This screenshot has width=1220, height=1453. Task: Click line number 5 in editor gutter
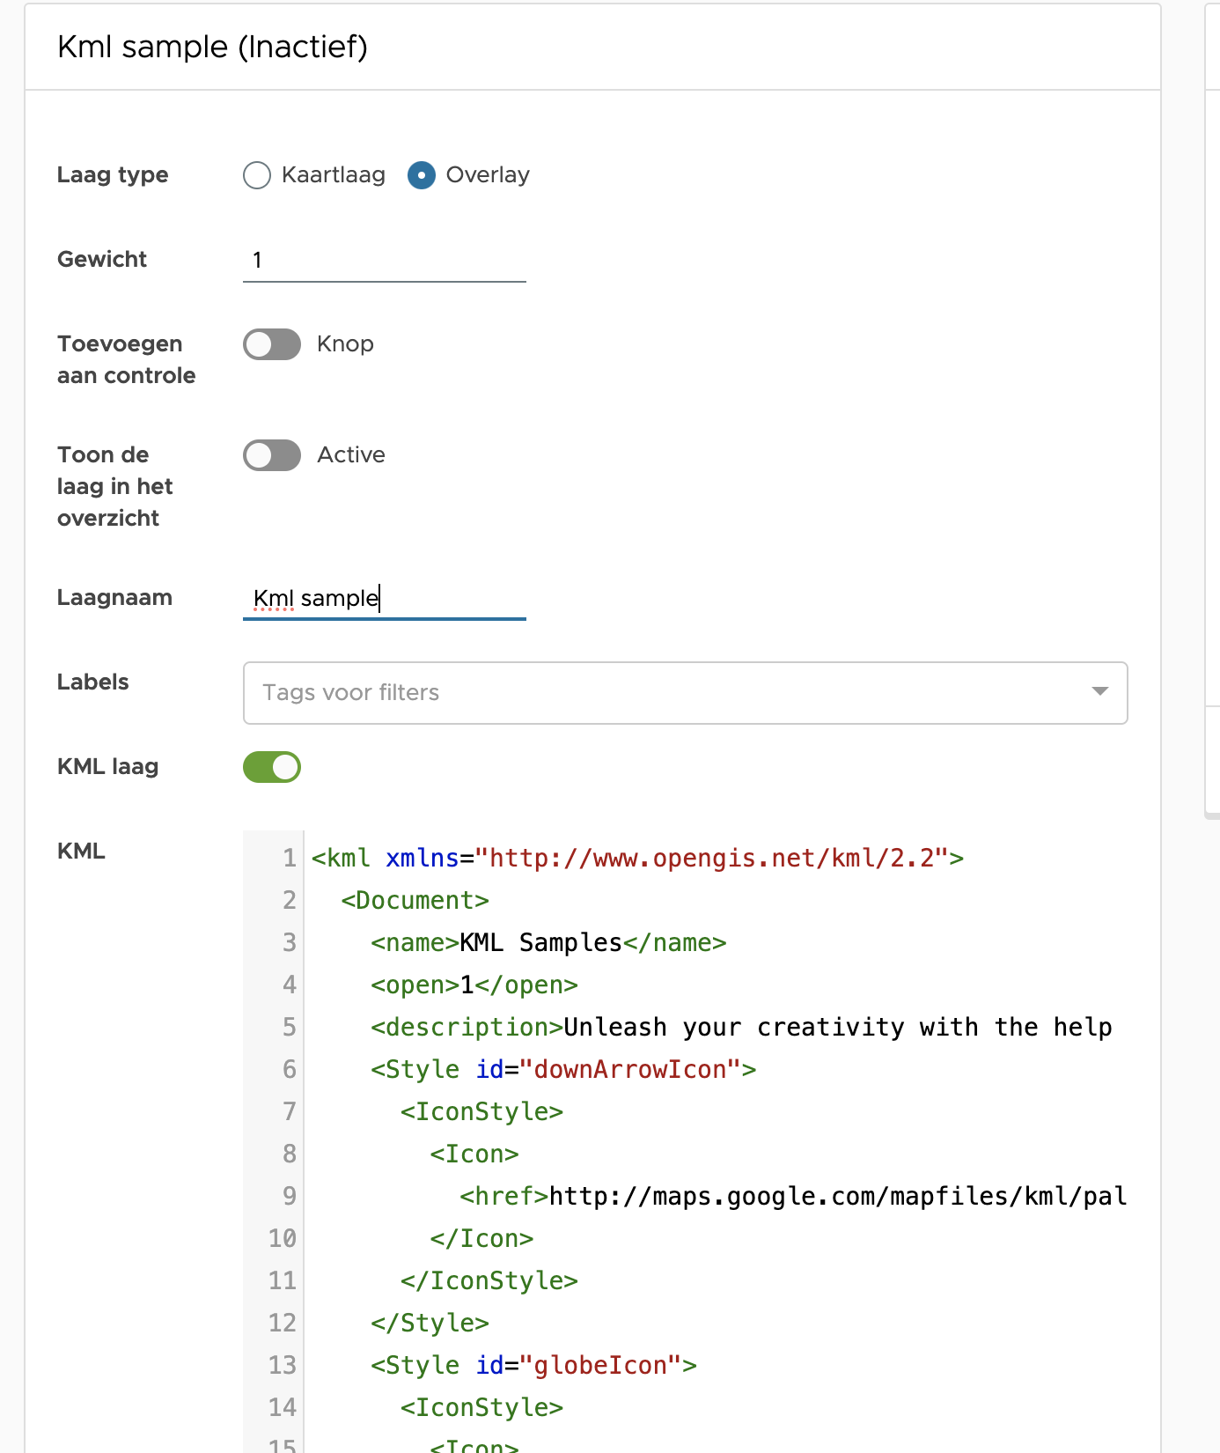(x=289, y=1028)
